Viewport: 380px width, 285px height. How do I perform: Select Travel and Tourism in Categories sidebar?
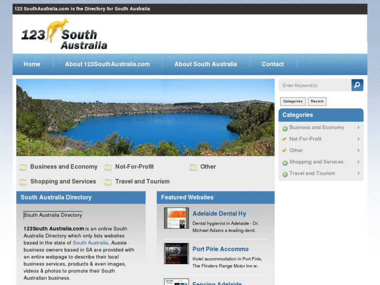(312, 173)
